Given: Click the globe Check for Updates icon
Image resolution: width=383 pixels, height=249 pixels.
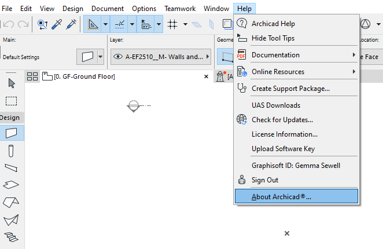Looking at the screenshot, I should (x=242, y=119).
